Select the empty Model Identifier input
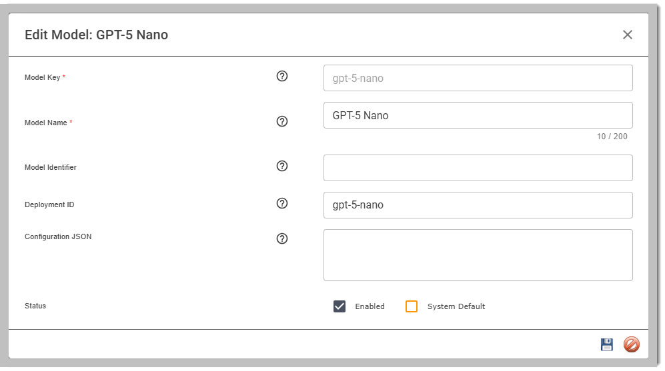This screenshot has height=371, width=665. click(x=478, y=168)
